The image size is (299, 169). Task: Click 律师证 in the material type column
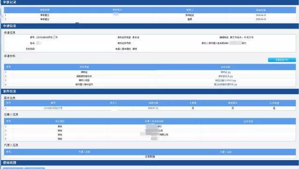point(84,72)
